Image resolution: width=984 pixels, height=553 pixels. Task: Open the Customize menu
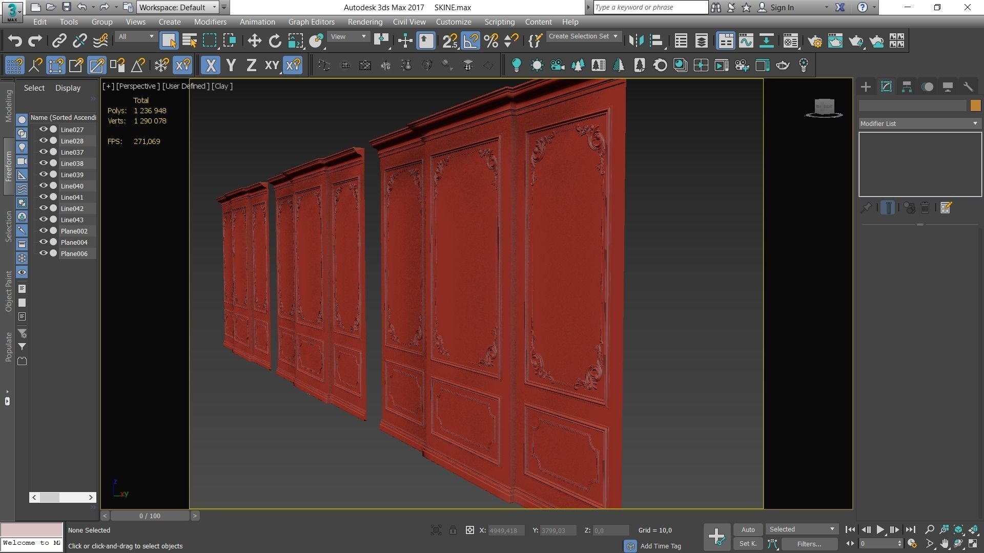tap(454, 22)
